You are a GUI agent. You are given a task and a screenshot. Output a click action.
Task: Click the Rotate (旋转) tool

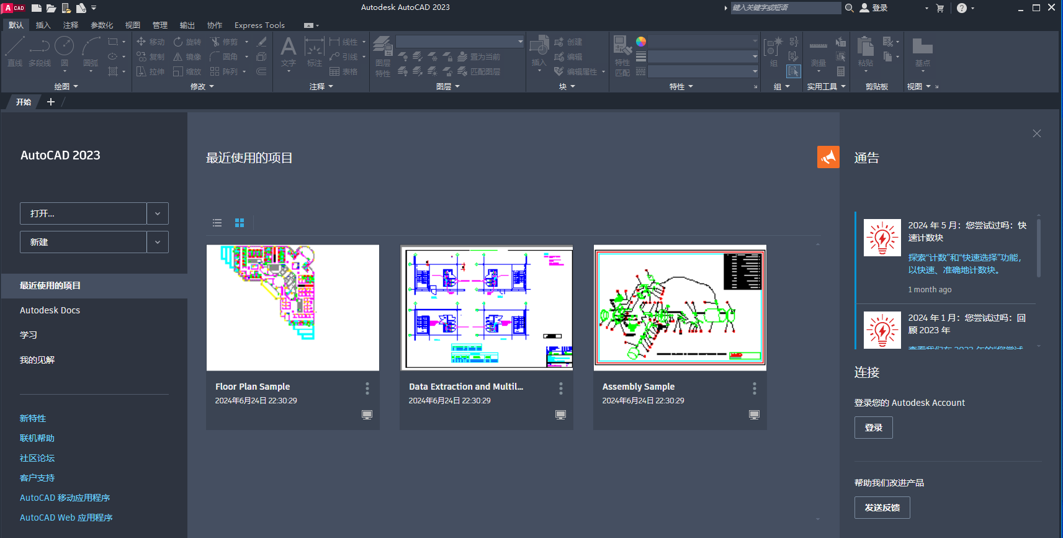click(187, 42)
